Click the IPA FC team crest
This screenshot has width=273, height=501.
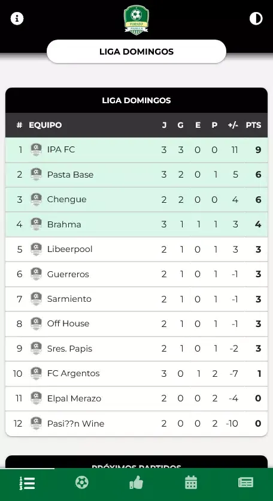coord(36,149)
